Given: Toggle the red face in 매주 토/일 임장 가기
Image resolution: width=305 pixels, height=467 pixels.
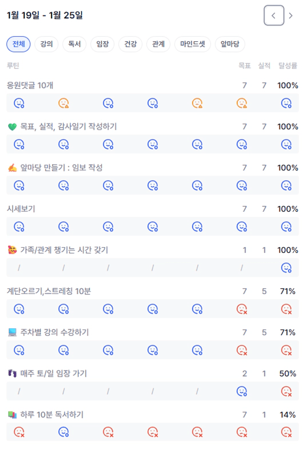Looking at the screenshot, I should pyautogui.click(x=287, y=391).
